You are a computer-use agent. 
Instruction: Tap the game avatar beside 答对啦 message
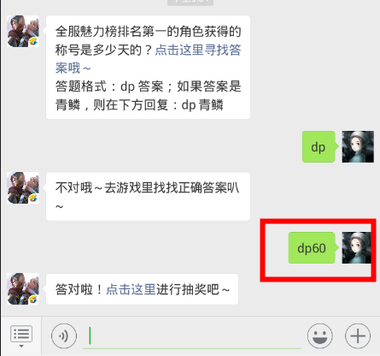coord(23,288)
